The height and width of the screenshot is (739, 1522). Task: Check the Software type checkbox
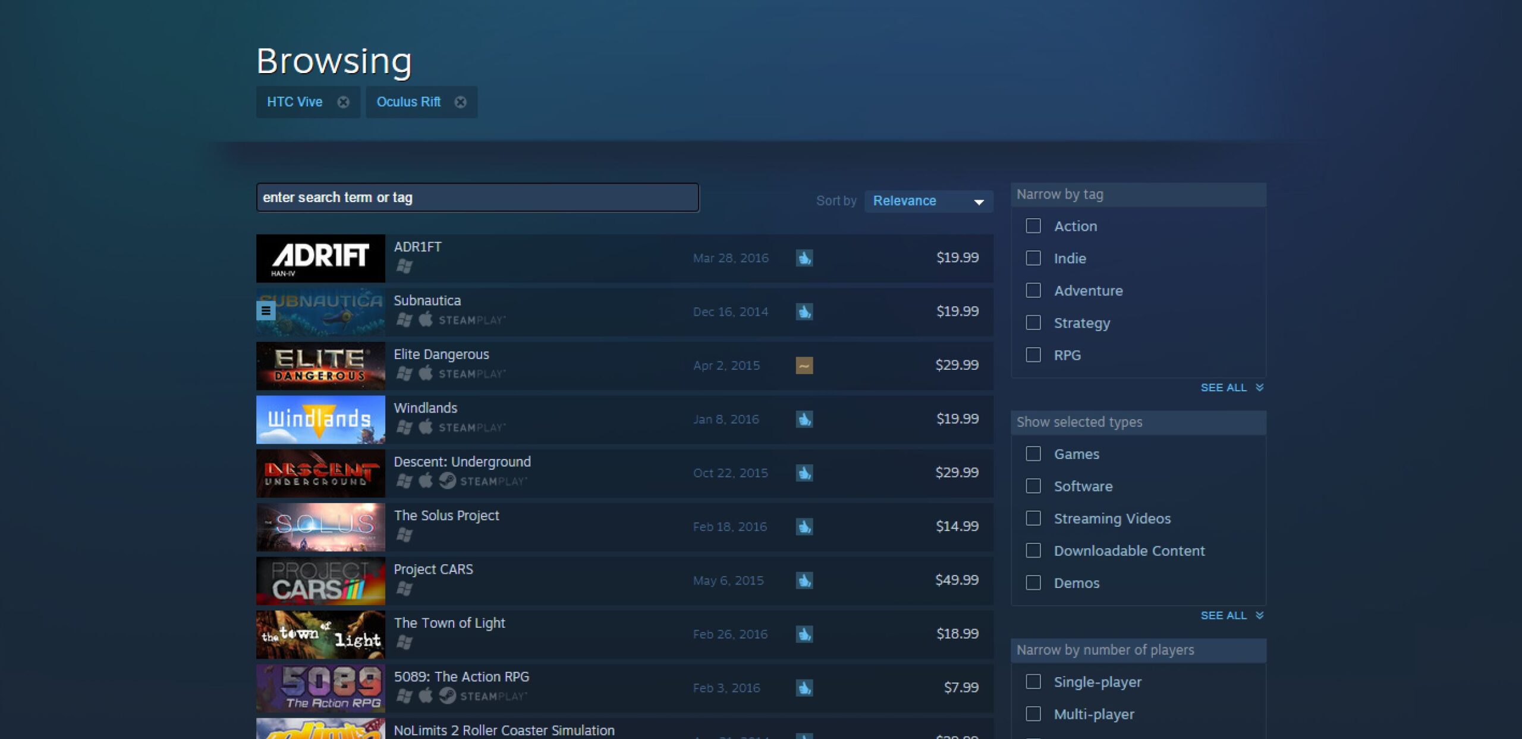[x=1033, y=486]
